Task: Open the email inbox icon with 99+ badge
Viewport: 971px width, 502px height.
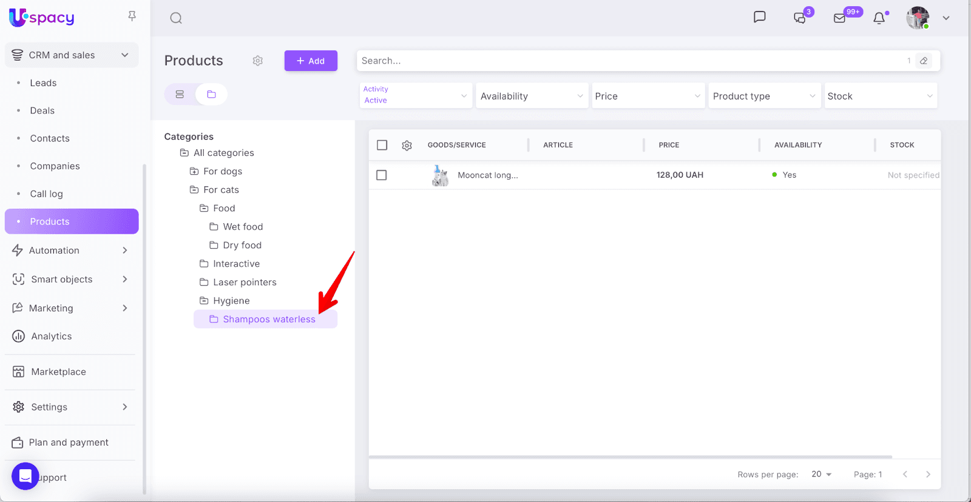Action: (x=840, y=18)
